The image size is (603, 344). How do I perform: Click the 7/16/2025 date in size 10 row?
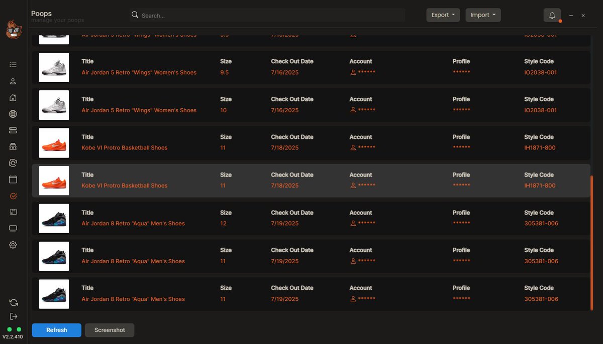(285, 110)
